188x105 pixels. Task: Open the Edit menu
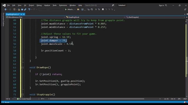(14, 5)
